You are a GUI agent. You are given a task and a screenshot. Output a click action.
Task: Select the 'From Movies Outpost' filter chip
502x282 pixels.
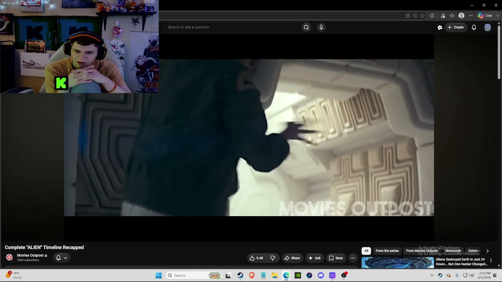[x=422, y=251]
